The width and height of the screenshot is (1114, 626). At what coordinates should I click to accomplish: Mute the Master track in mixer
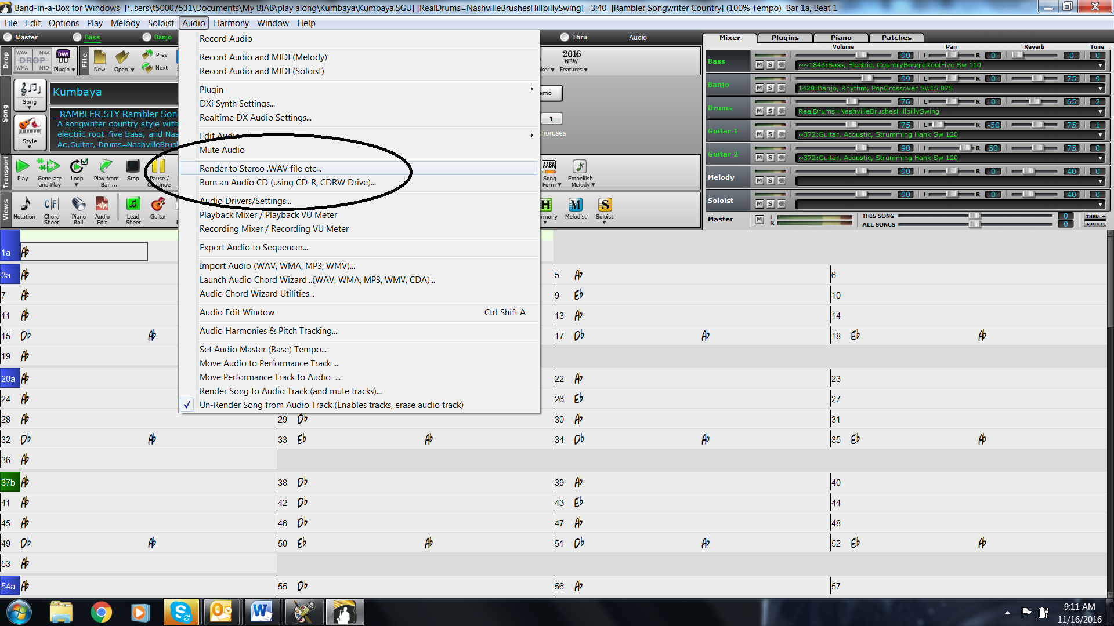click(x=759, y=219)
